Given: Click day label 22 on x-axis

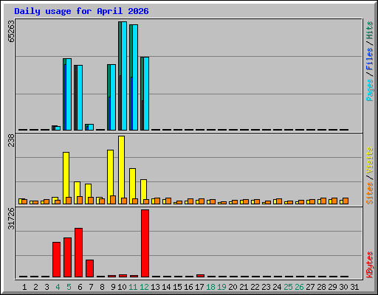Looking at the screenshot, I should [255, 287].
